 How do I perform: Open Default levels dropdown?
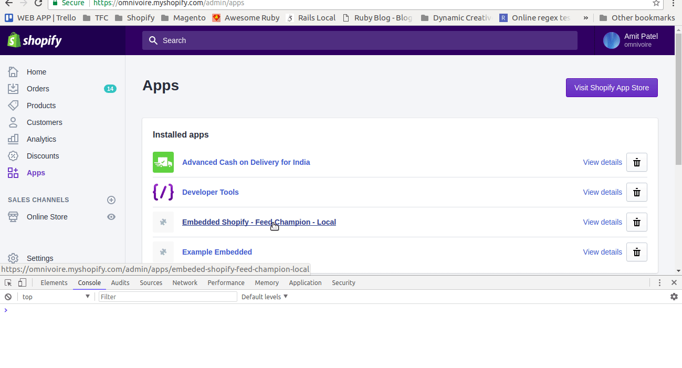pyautogui.click(x=265, y=297)
